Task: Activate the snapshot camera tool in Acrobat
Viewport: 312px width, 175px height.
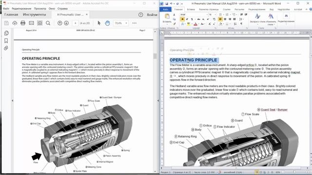Action: click(x=40, y=23)
